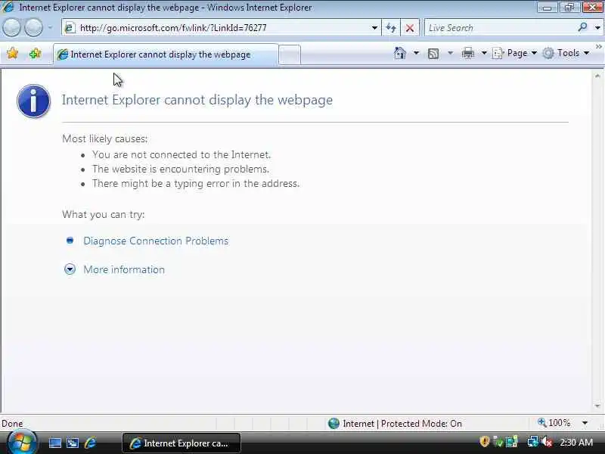605x454 pixels.
Task: Click 'The website is encountering problems.' text
Action: [x=181, y=169]
